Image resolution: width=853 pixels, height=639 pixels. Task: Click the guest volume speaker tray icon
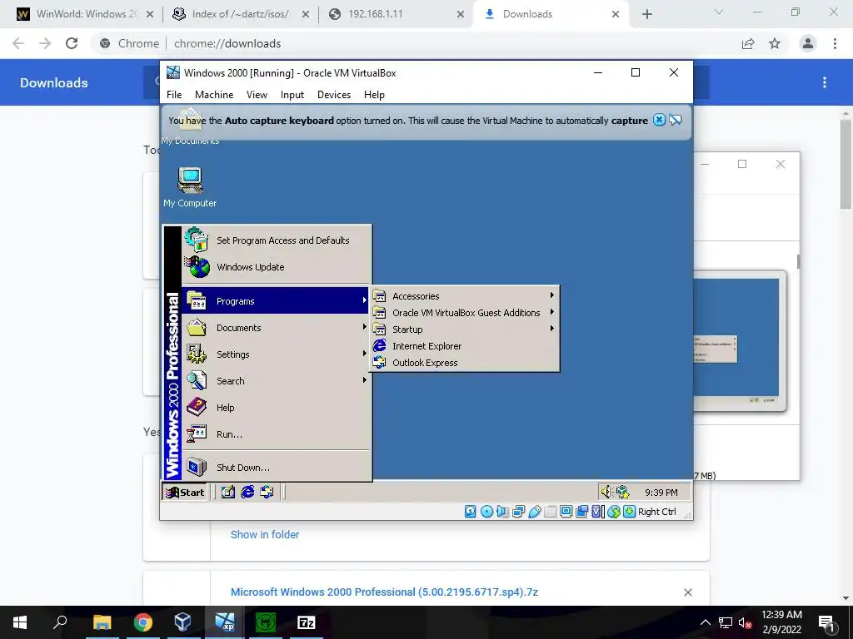click(606, 493)
